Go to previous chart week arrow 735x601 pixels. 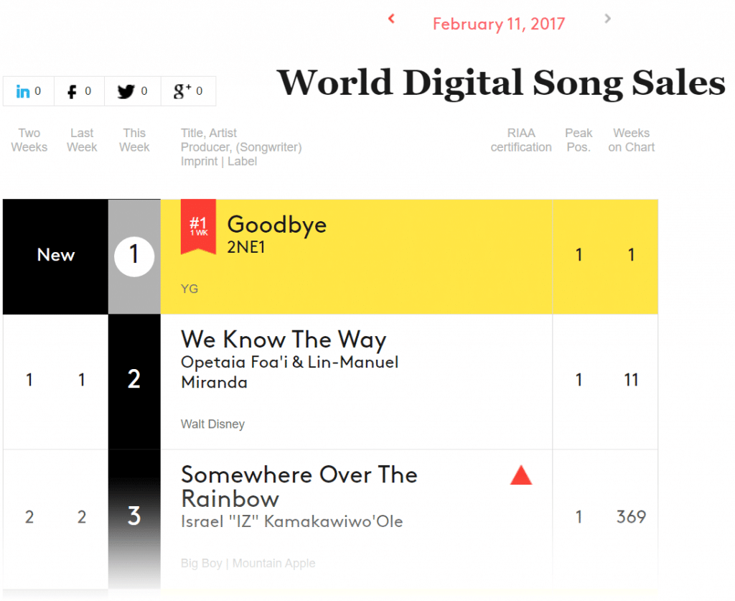[392, 19]
